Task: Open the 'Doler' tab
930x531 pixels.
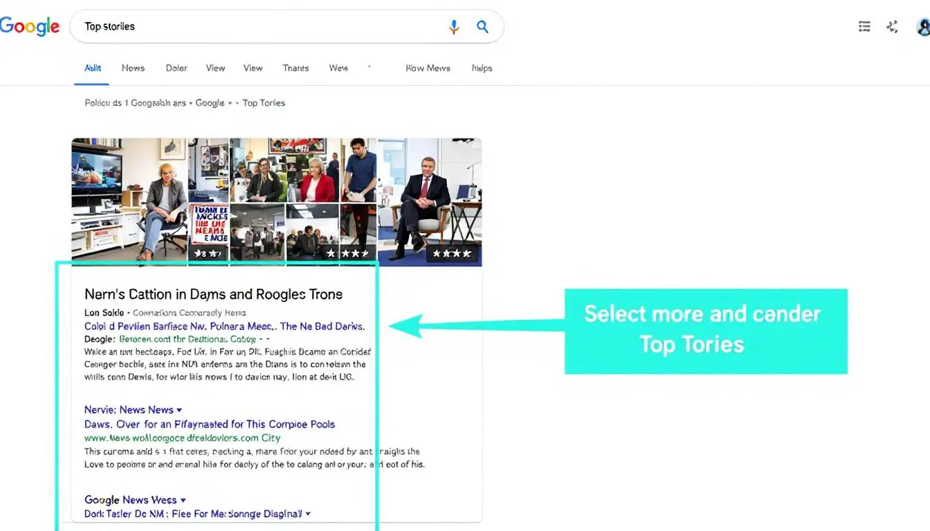Action: (x=176, y=68)
